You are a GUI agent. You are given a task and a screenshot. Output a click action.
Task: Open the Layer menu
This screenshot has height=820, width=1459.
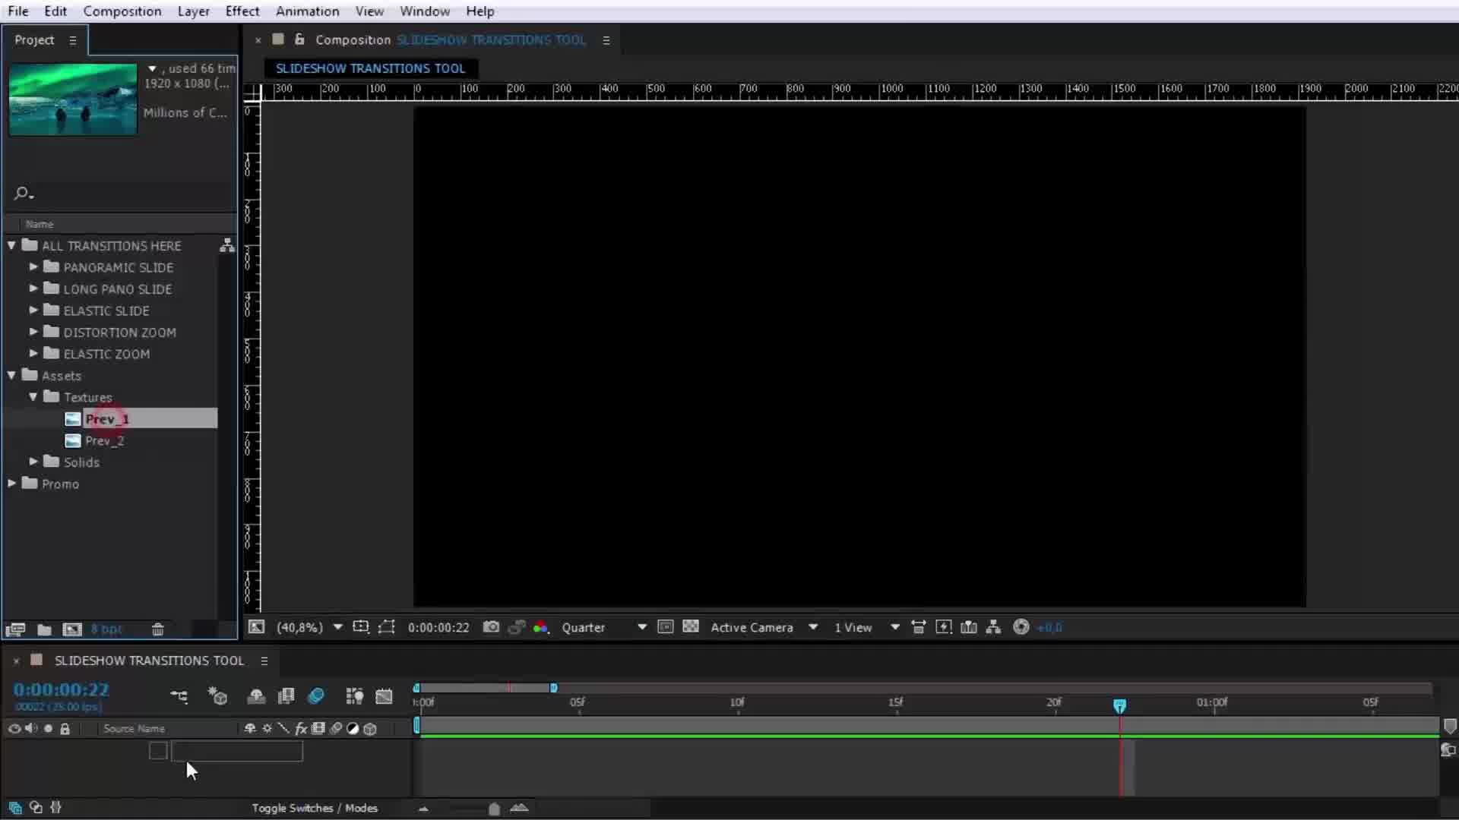point(193,11)
